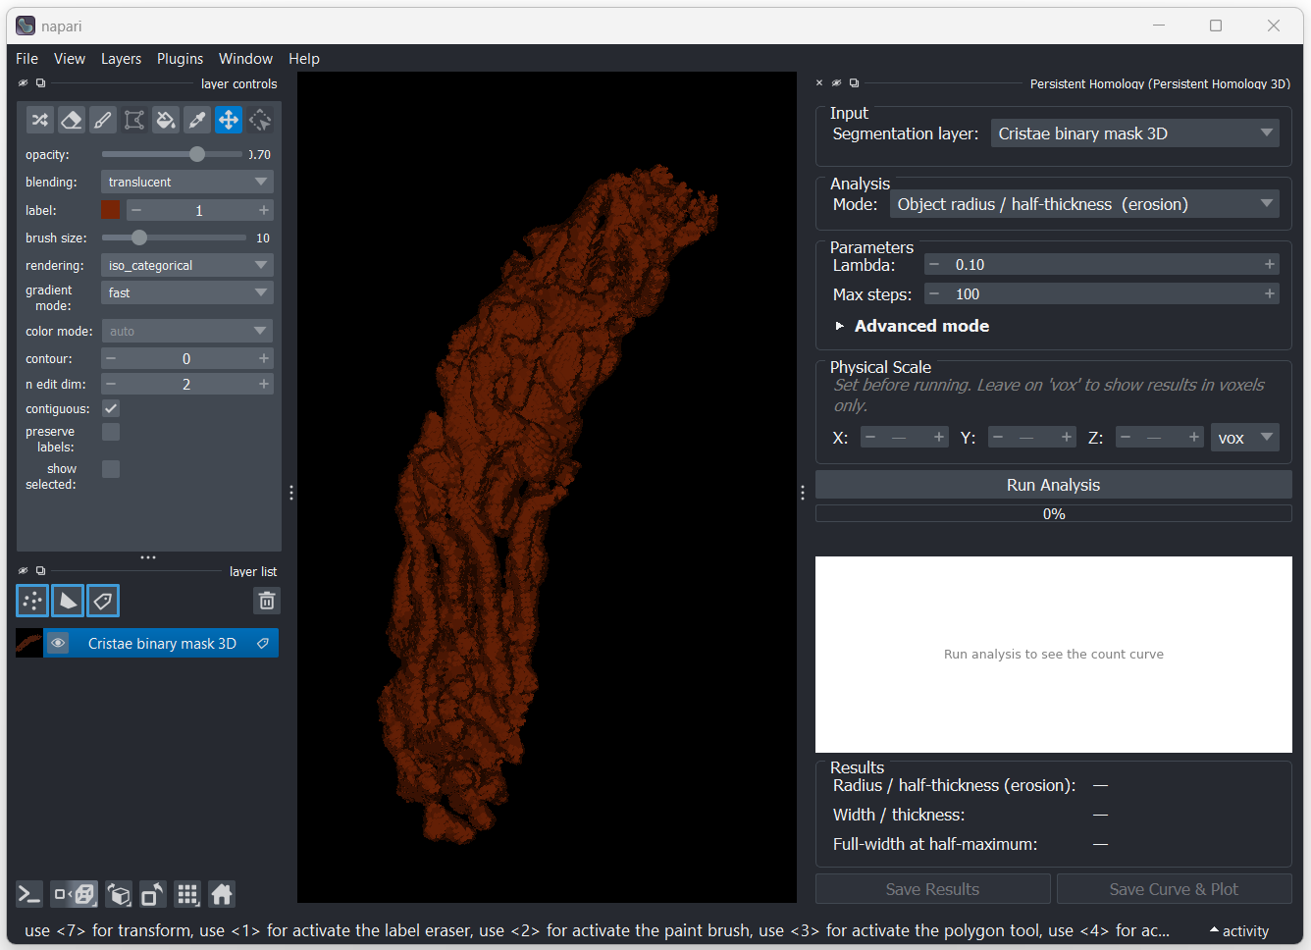
Task: Float the Persistent Homology dock panel
Action: (854, 83)
